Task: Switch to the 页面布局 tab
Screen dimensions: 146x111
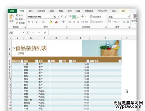Action: pos(41,11)
